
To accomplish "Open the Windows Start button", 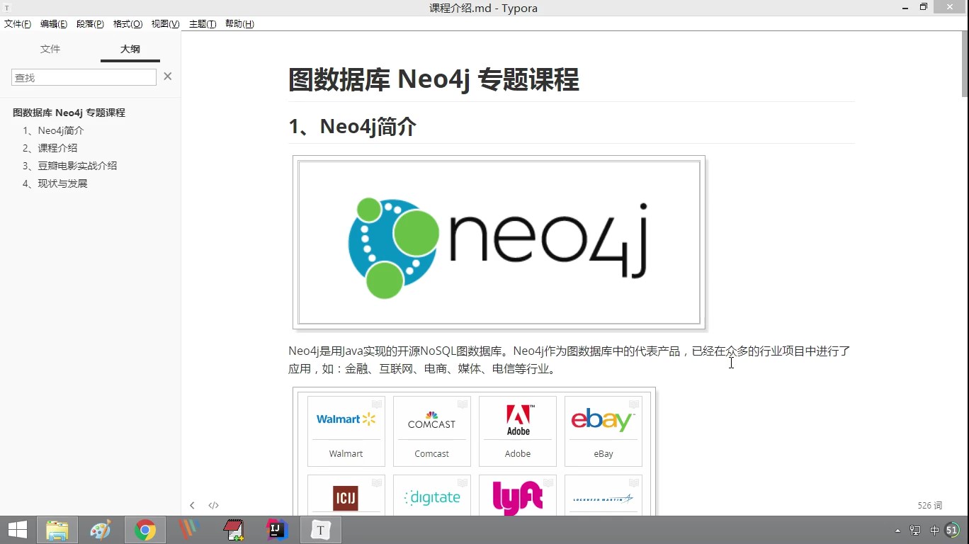I will [17, 530].
